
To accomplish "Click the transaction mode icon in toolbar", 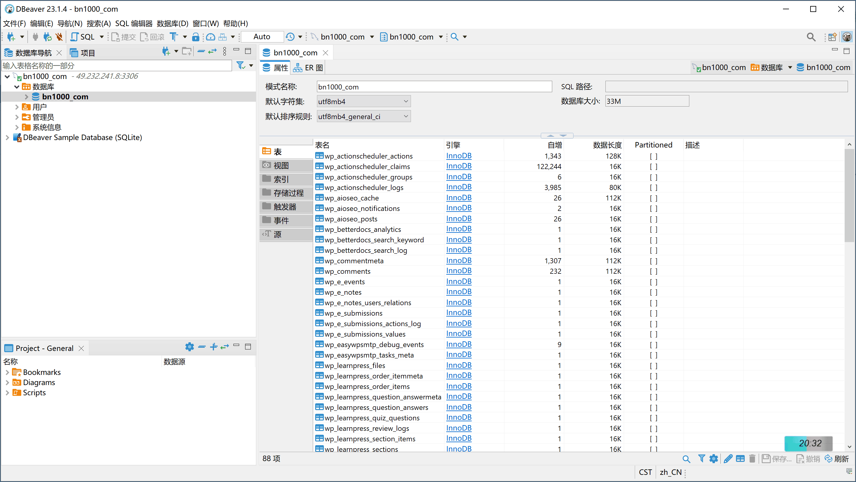I will [174, 37].
